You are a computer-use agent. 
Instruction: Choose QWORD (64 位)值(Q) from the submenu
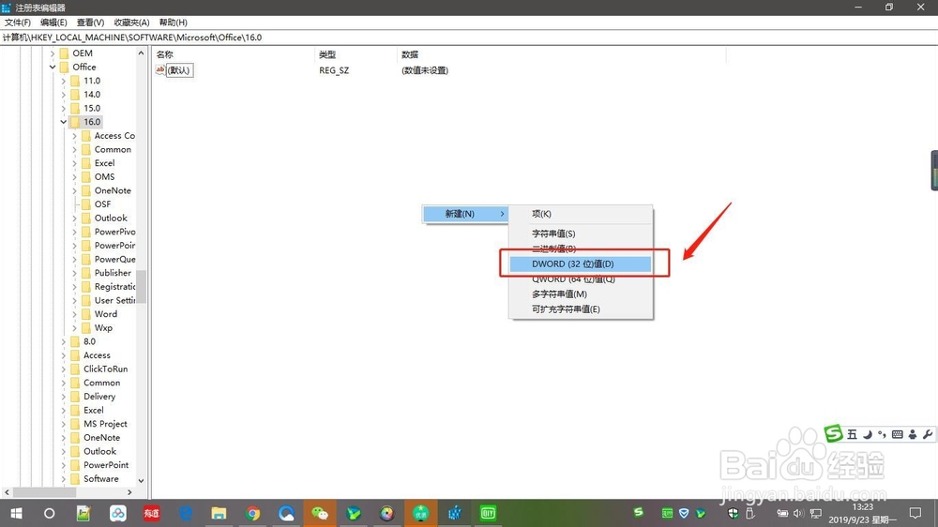[581, 279]
